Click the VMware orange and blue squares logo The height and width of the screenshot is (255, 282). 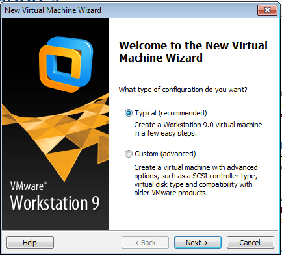[66, 64]
